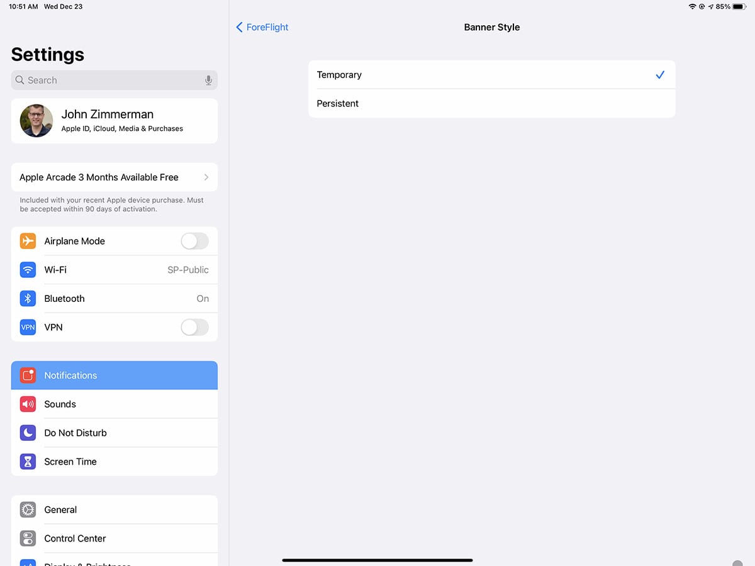Click the Bluetooth On status text
Image resolution: width=755 pixels, height=566 pixels.
coord(203,299)
